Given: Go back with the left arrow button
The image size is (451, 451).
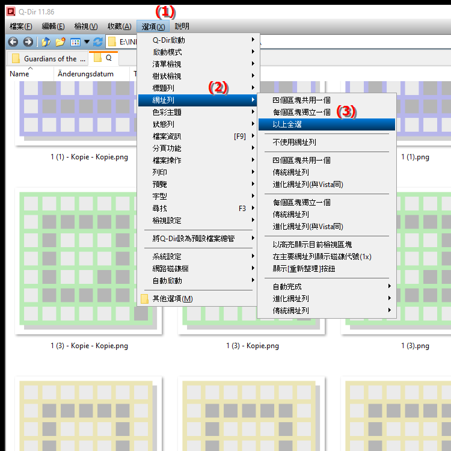Looking at the screenshot, I should pyautogui.click(x=13, y=42).
